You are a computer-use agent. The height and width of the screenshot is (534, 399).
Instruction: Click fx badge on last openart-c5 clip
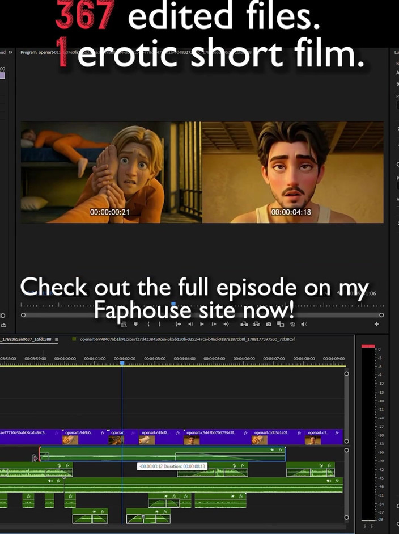click(337, 433)
